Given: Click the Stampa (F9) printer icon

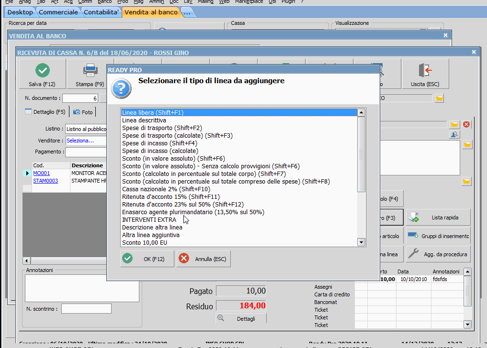Looking at the screenshot, I should coord(90,74).
